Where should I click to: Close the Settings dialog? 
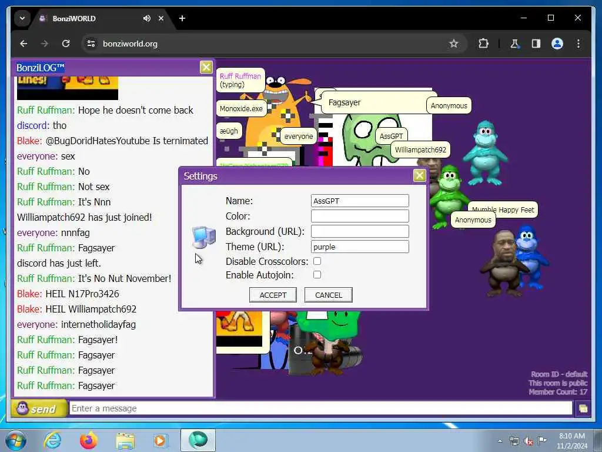coord(419,175)
